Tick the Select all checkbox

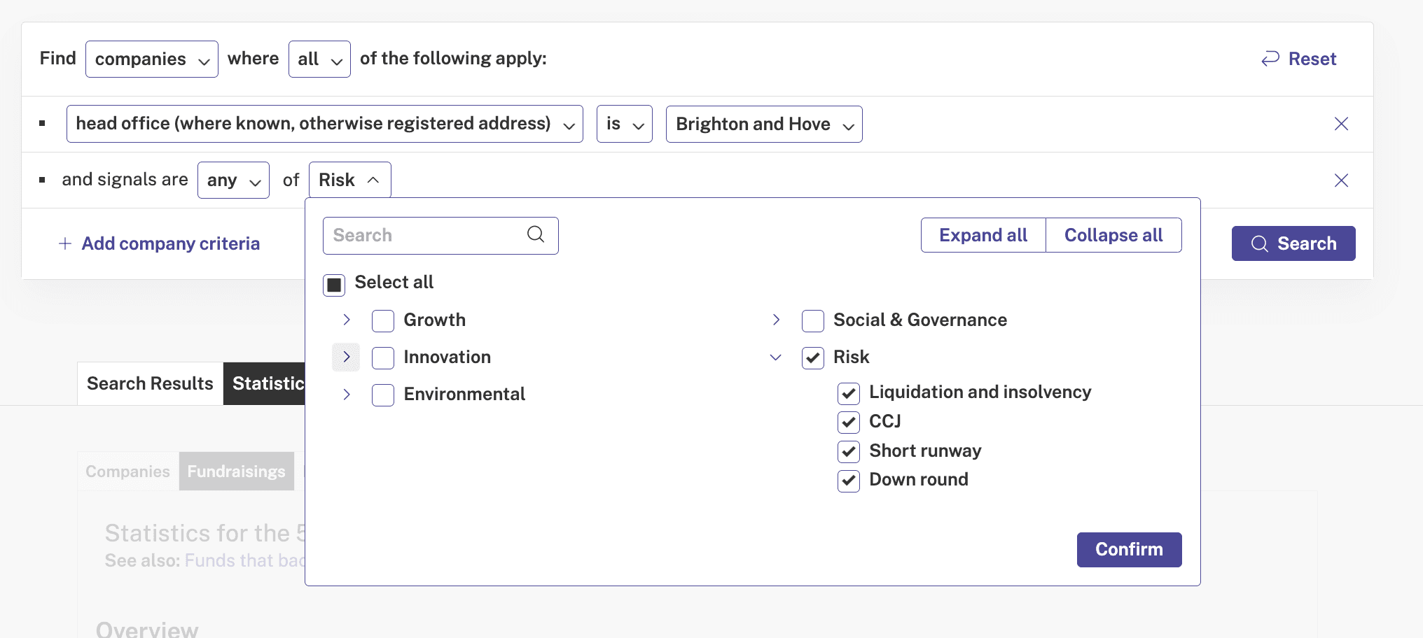coord(334,285)
